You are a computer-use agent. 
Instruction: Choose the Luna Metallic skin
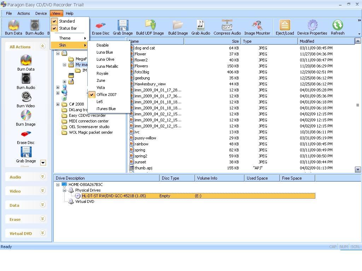click(x=107, y=66)
